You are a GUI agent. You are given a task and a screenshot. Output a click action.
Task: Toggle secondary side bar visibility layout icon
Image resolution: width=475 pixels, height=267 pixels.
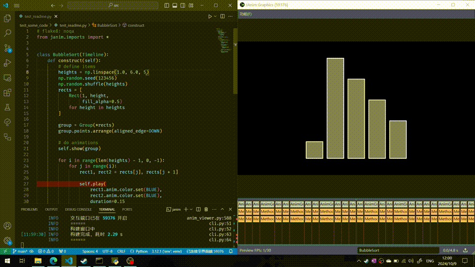pos(183,5)
